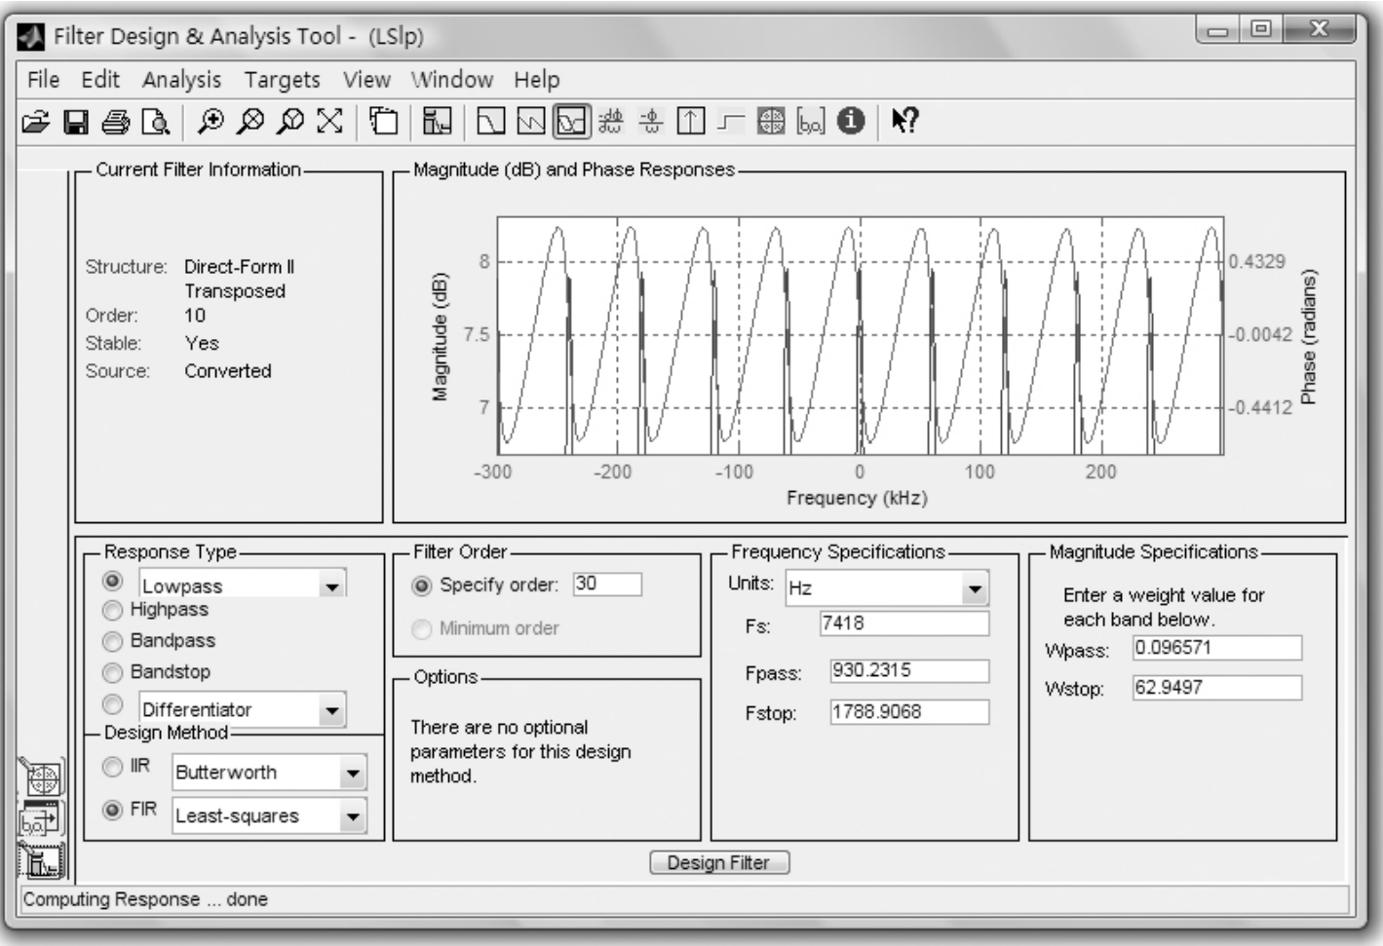Show the Pole/Zero plot from toolbar
1383x946 pixels.
(771, 121)
